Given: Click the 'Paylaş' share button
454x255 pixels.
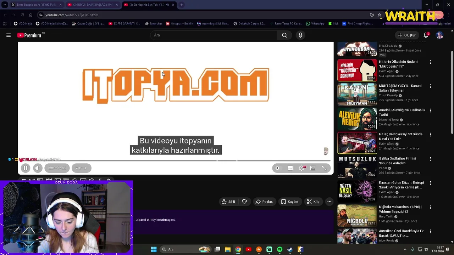Looking at the screenshot, I should [264, 202].
